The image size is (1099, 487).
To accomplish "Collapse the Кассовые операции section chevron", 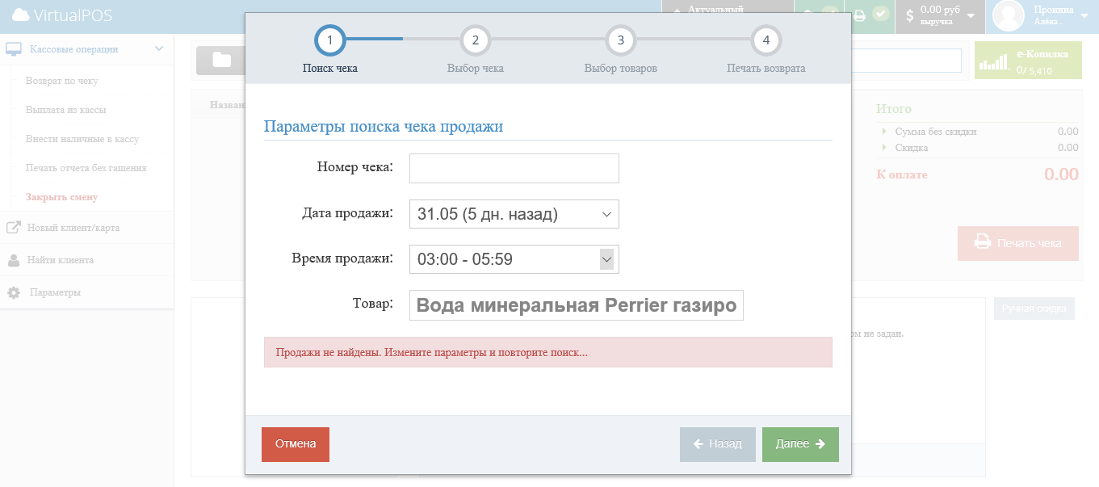I will coord(160,48).
